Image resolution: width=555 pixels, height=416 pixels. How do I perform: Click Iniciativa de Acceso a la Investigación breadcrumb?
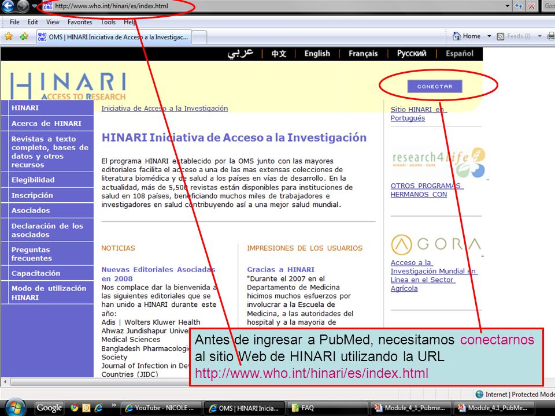165,109
